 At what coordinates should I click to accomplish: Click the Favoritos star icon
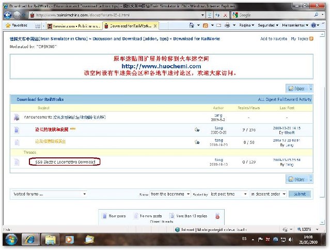8,25
